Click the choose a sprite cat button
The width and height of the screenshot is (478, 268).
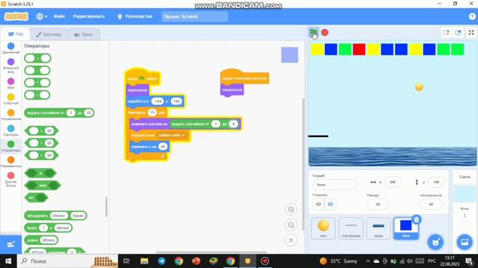435,242
